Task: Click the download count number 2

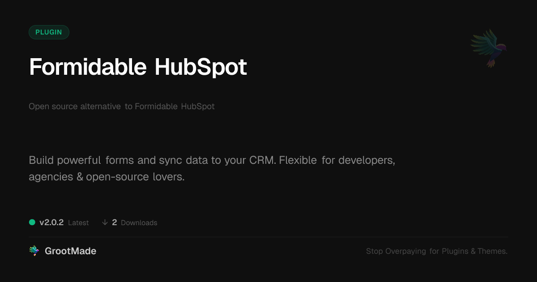Action: tap(115, 222)
